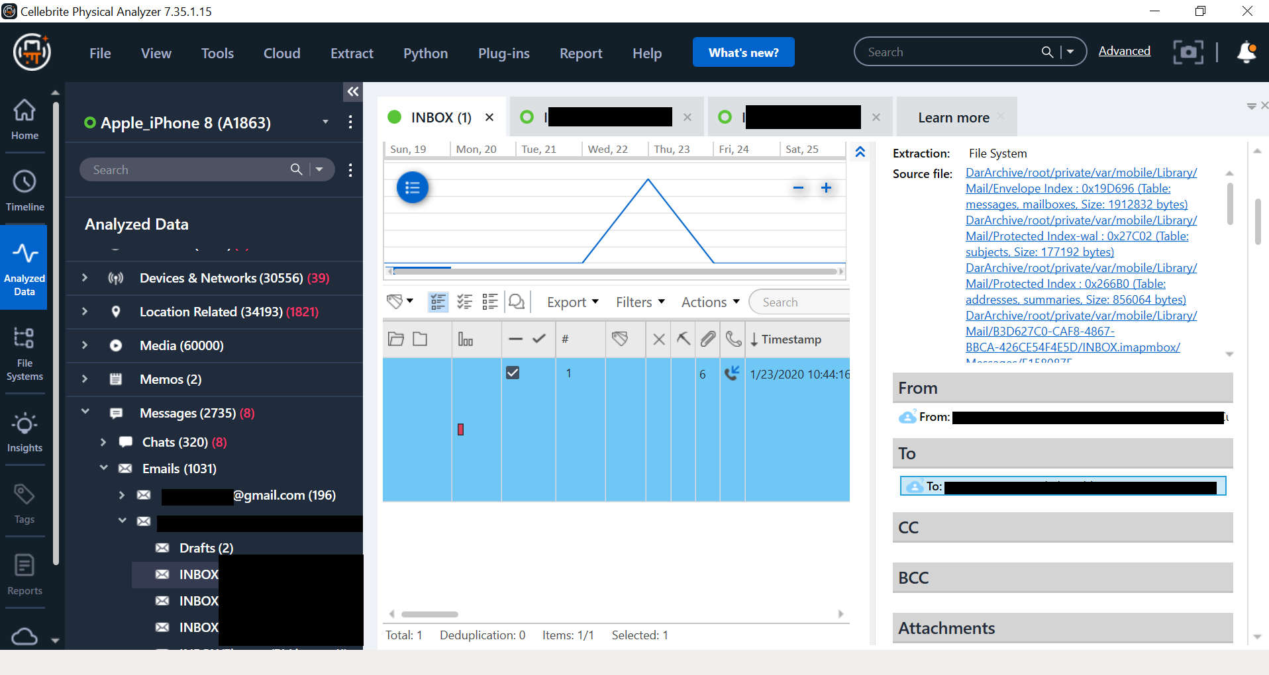Screen dimensions: 1269x675
Task: Click the bookmark folder column header icon
Action: 396,339
